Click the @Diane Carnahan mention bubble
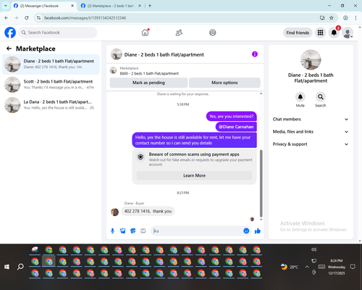 (x=236, y=127)
